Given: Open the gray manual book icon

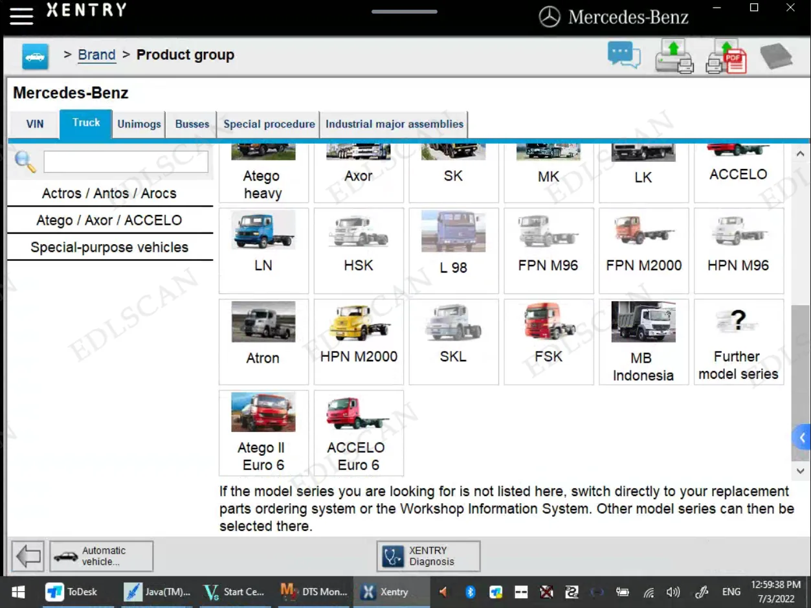Looking at the screenshot, I should [x=776, y=56].
